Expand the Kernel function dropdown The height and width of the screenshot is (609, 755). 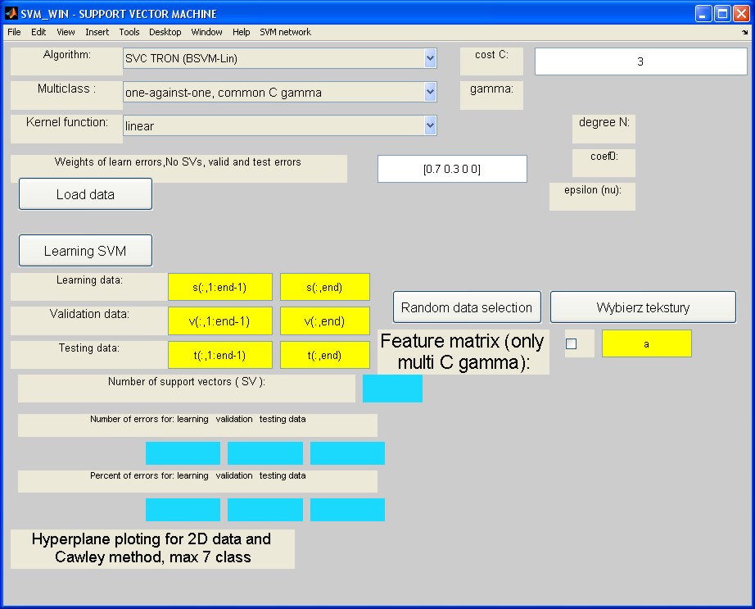click(430, 125)
